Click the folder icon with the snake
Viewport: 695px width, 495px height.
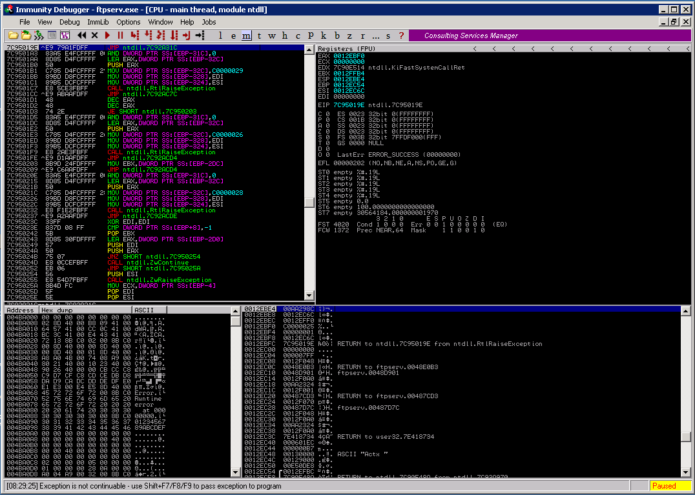tap(26, 35)
